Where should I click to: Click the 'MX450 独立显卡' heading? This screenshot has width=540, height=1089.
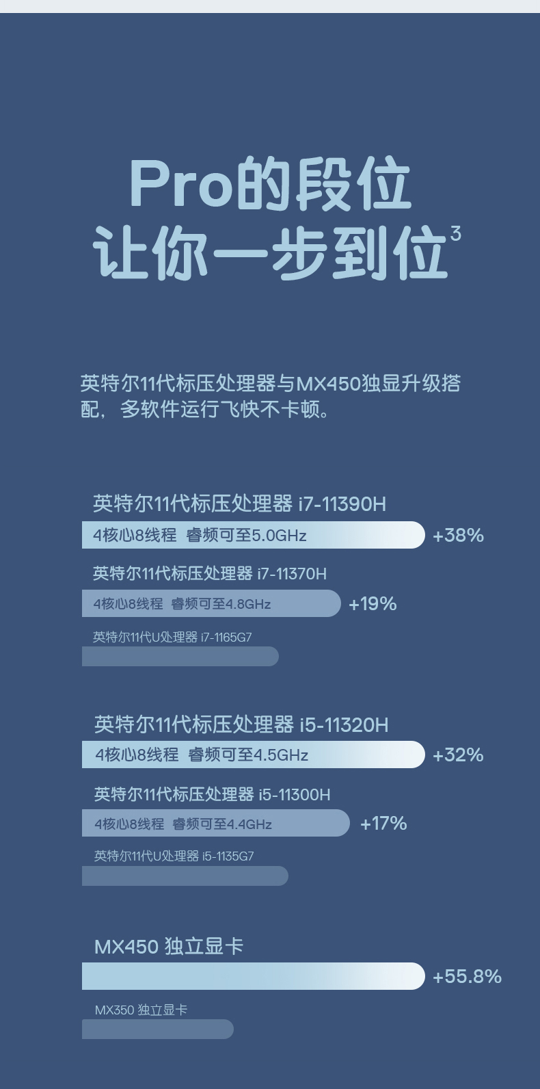[169, 947]
